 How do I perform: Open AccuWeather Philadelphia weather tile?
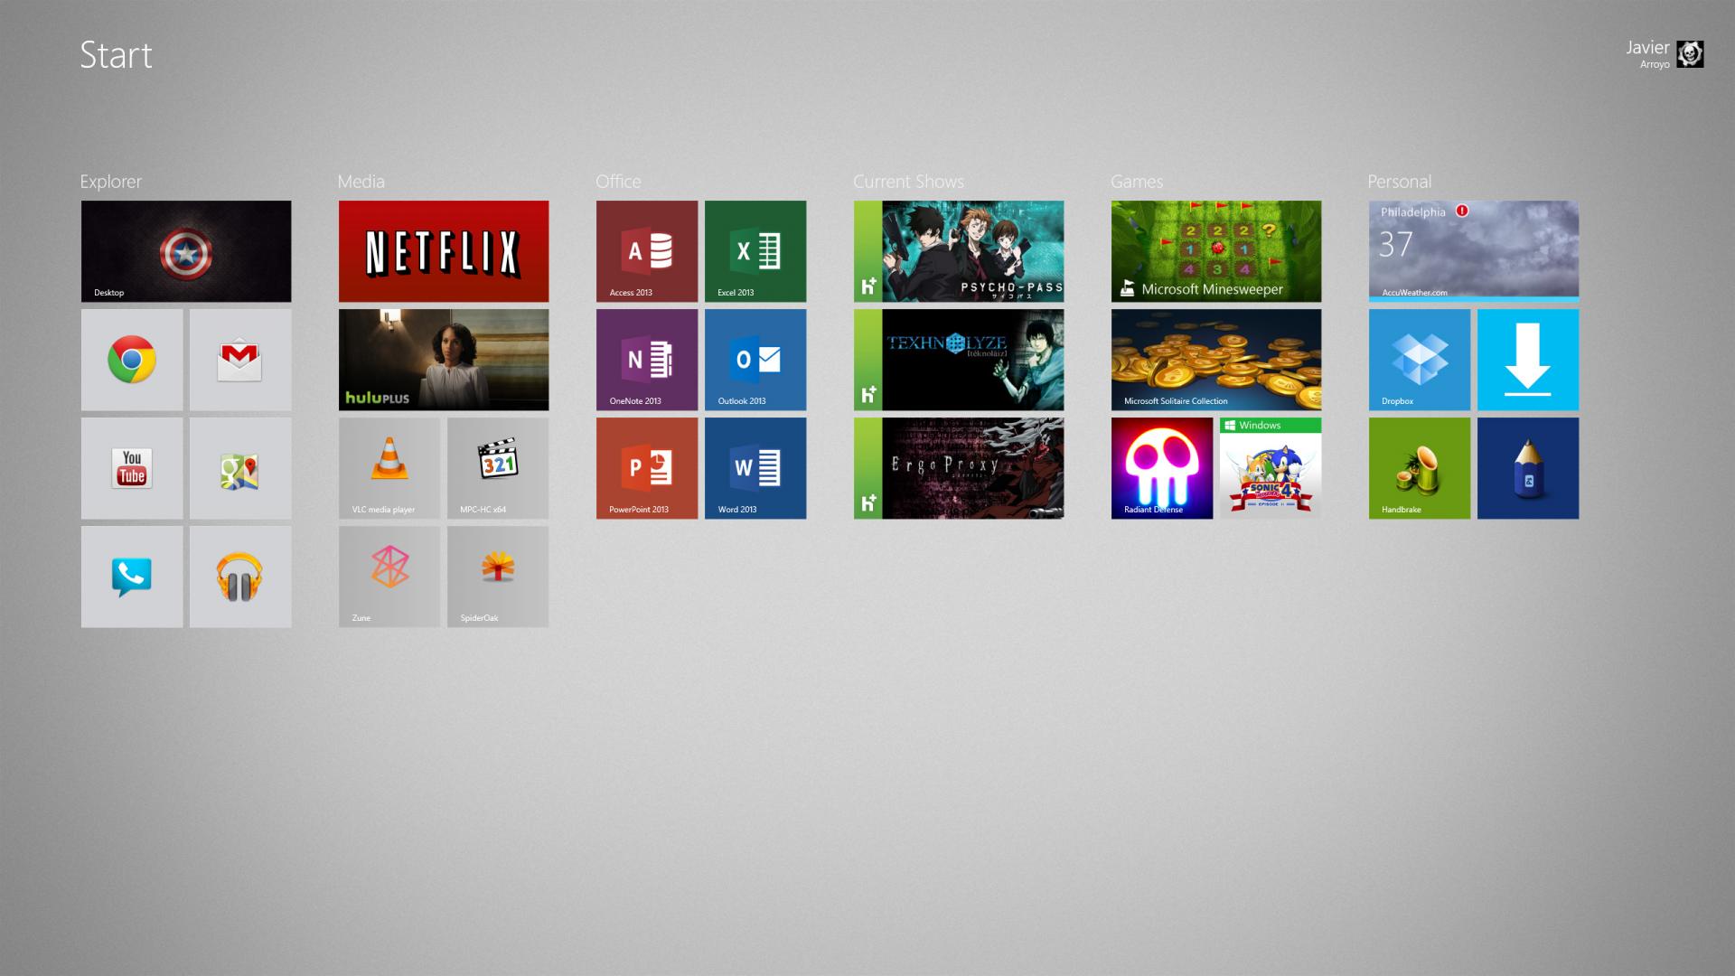pyautogui.click(x=1474, y=251)
